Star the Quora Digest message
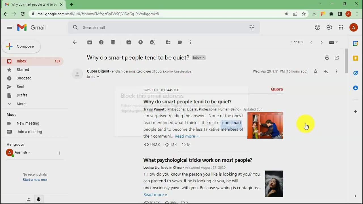Image resolution: width=363 pixels, height=204 pixels. coord(315,71)
